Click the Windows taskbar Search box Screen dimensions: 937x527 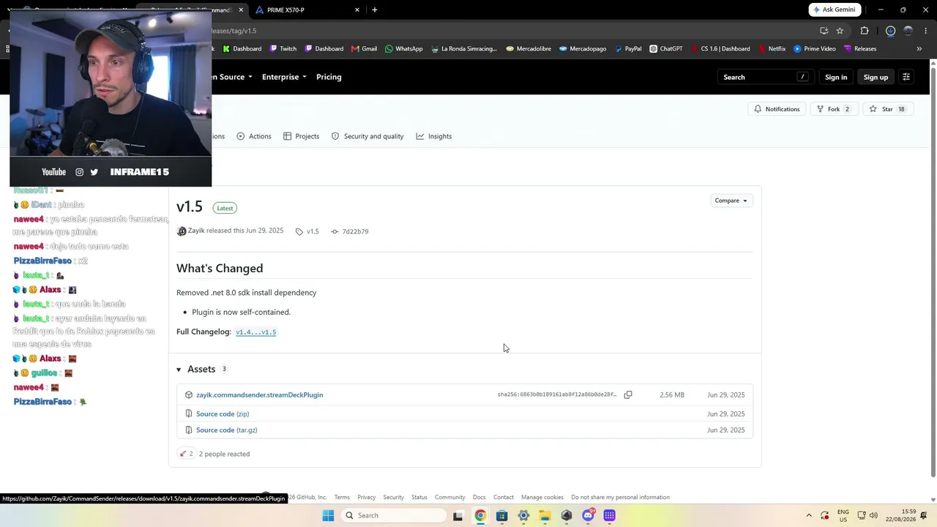pyautogui.click(x=394, y=515)
